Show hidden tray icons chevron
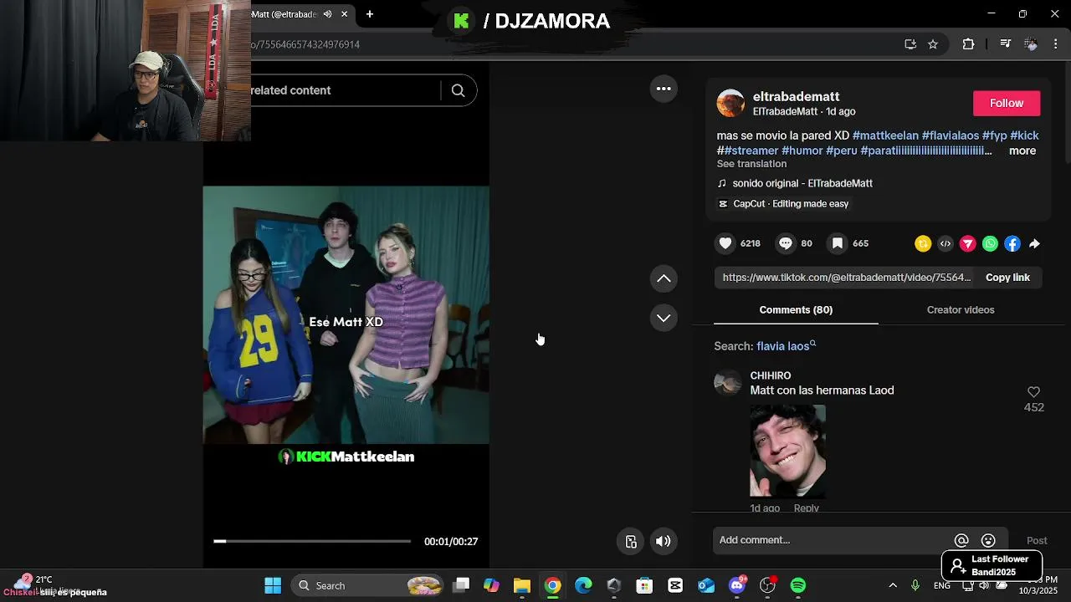 click(893, 585)
